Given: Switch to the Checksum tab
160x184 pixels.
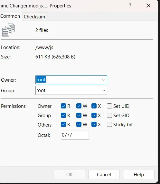Looking at the screenshot, I should click(34, 17).
